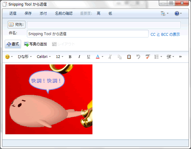This screenshot has height=149, width=191.
Task: Expand the Calibri font dropdown
Action: pyautogui.click(x=44, y=57)
